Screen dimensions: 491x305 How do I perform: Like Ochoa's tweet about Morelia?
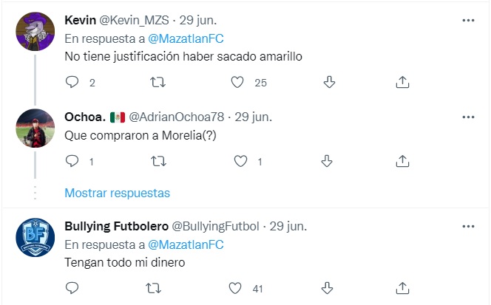pyautogui.click(x=240, y=160)
